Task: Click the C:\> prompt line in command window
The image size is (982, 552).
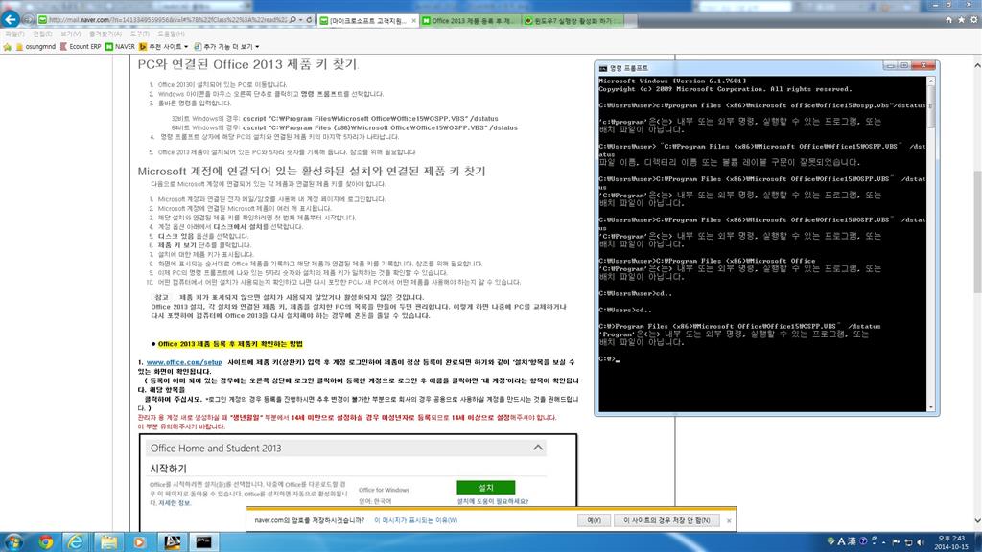Action: coord(609,359)
